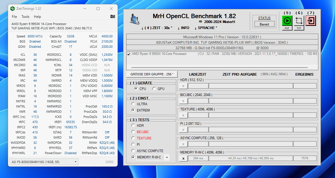Click the X button beside HDR result
Viewport: 335px width, 178px height.
point(183,86)
